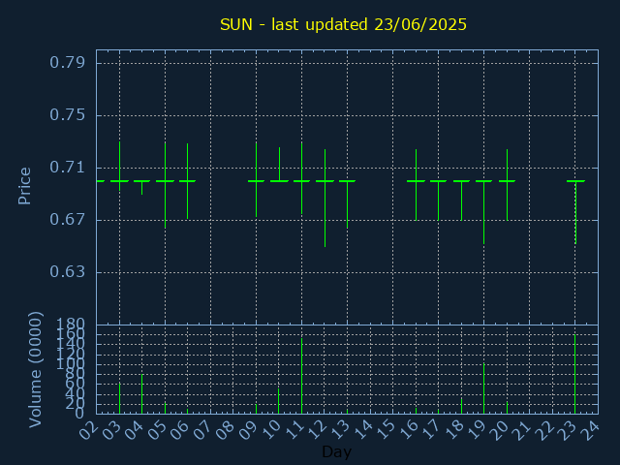
Task: Select the price bar for day 20
Action: tap(507, 185)
